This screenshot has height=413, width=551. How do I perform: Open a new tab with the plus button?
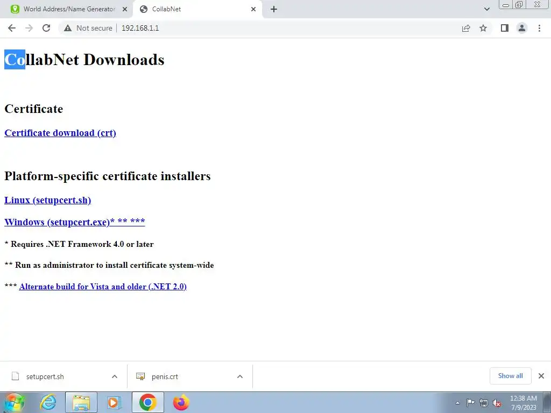tap(274, 9)
